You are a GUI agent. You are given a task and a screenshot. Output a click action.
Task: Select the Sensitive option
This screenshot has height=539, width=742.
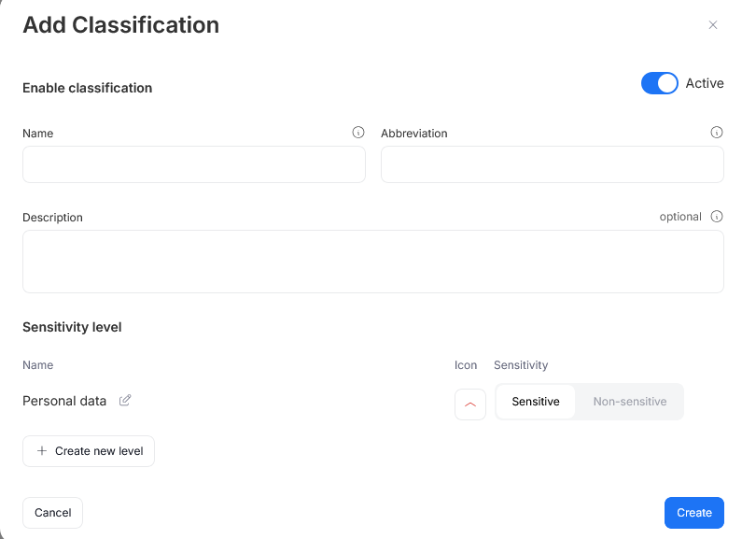[x=536, y=402]
